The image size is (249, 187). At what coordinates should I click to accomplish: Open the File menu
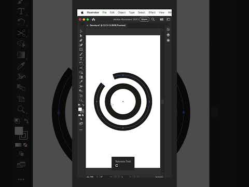click(x=104, y=12)
